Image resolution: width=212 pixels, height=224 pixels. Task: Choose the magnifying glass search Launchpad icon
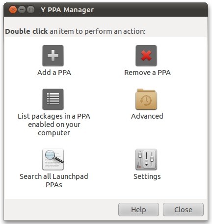53,159
